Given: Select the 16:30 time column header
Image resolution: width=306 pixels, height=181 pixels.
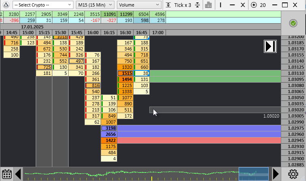Looking at the screenshot, I should point(125,32).
